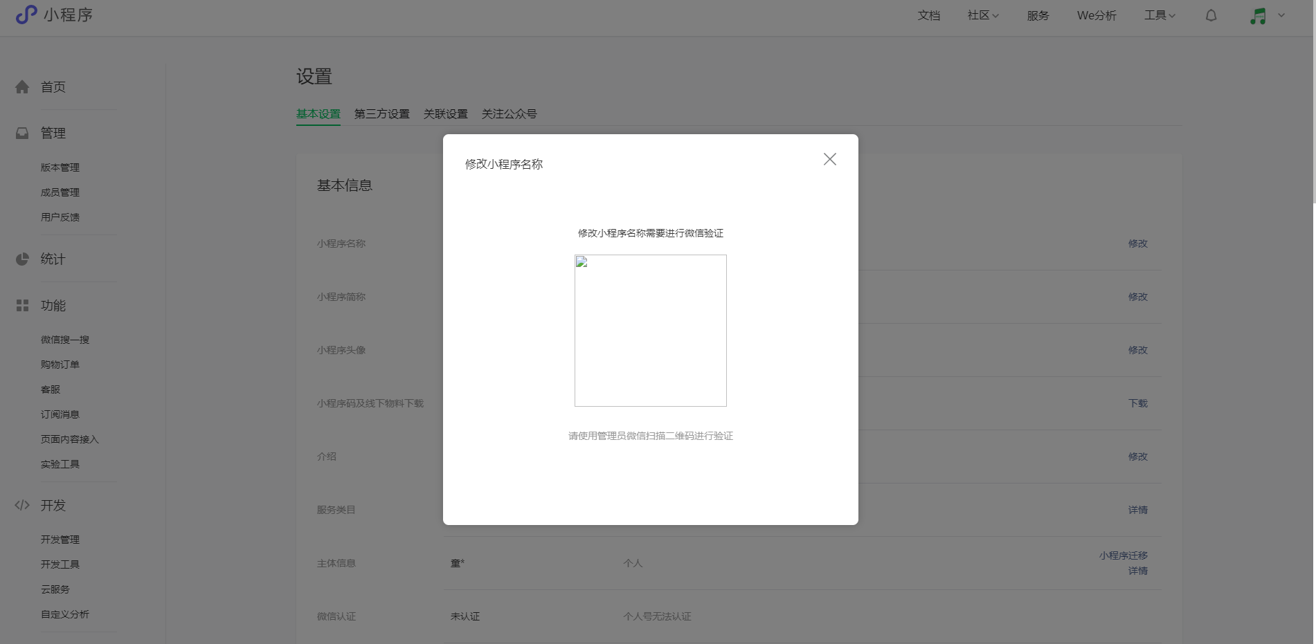
Task: Open 详情 in the 服务类目 row
Action: (1138, 510)
